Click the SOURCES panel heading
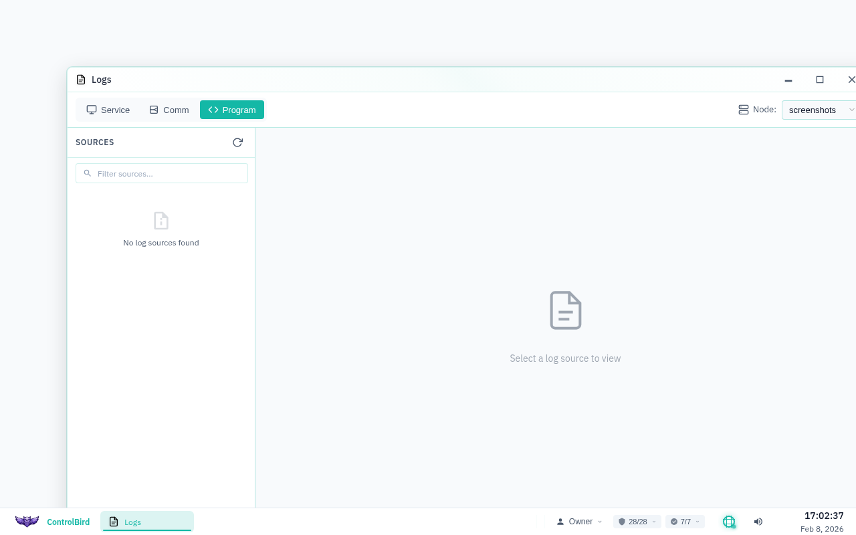 (x=95, y=142)
